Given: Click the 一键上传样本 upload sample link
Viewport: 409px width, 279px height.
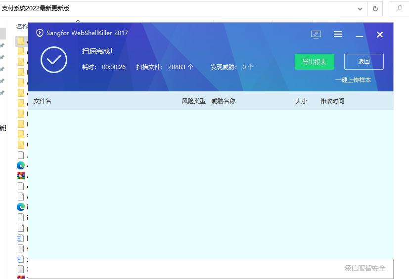Looking at the screenshot, I should [x=353, y=80].
